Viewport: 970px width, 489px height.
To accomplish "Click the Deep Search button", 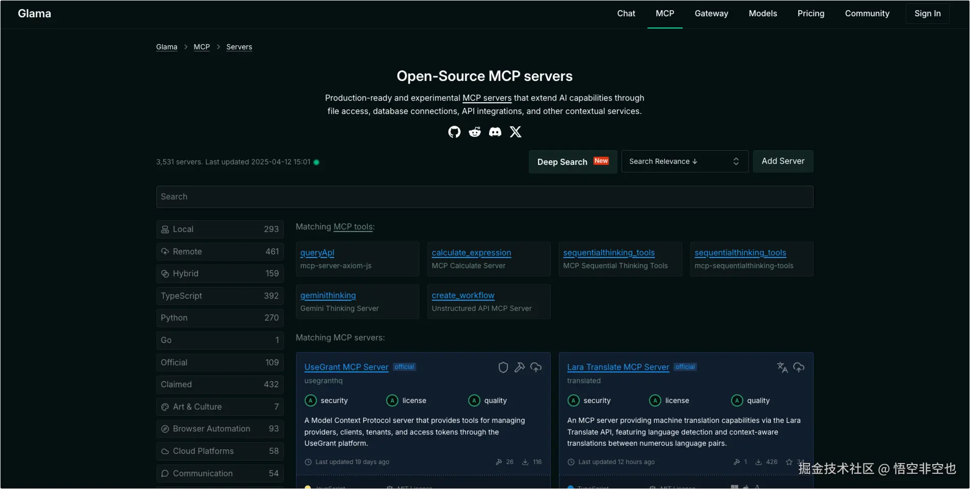I will pyautogui.click(x=573, y=162).
